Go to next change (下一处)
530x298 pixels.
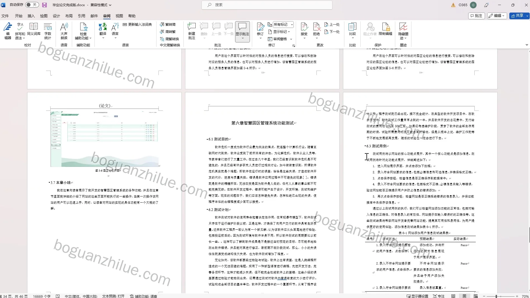(x=332, y=32)
